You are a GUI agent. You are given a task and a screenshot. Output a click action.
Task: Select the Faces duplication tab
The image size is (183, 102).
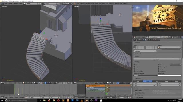click(167, 81)
